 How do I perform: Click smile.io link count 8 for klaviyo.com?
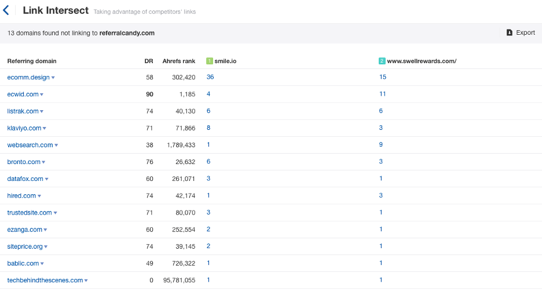coord(208,128)
